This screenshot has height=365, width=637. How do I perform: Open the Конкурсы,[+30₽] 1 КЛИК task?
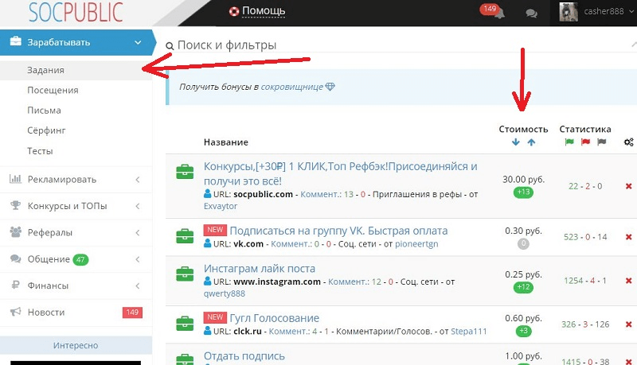click(341, 173)
